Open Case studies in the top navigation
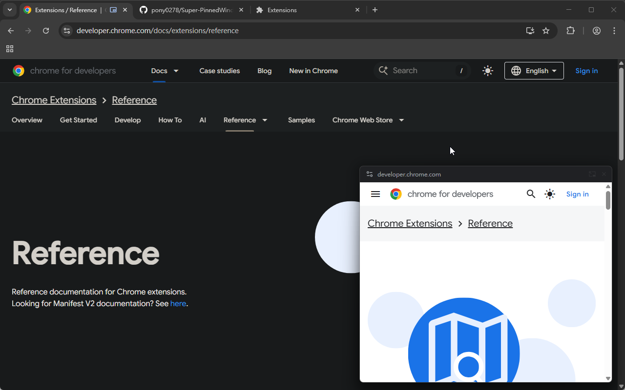625x390 pixels. tap(220, 71)
